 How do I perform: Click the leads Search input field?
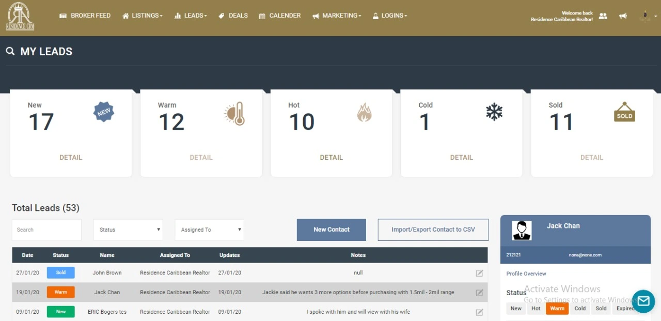pyautogui.click(x=46, y=230)
